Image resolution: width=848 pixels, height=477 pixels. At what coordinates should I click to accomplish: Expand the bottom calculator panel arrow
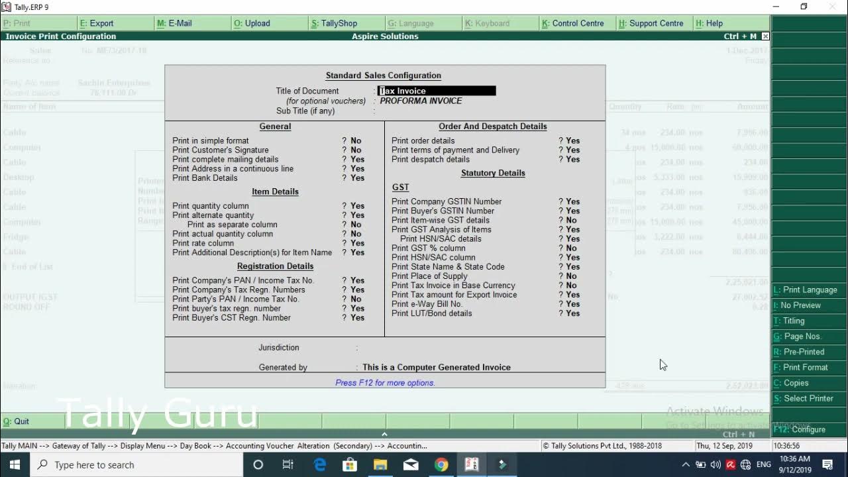click(x=384, y=434)
